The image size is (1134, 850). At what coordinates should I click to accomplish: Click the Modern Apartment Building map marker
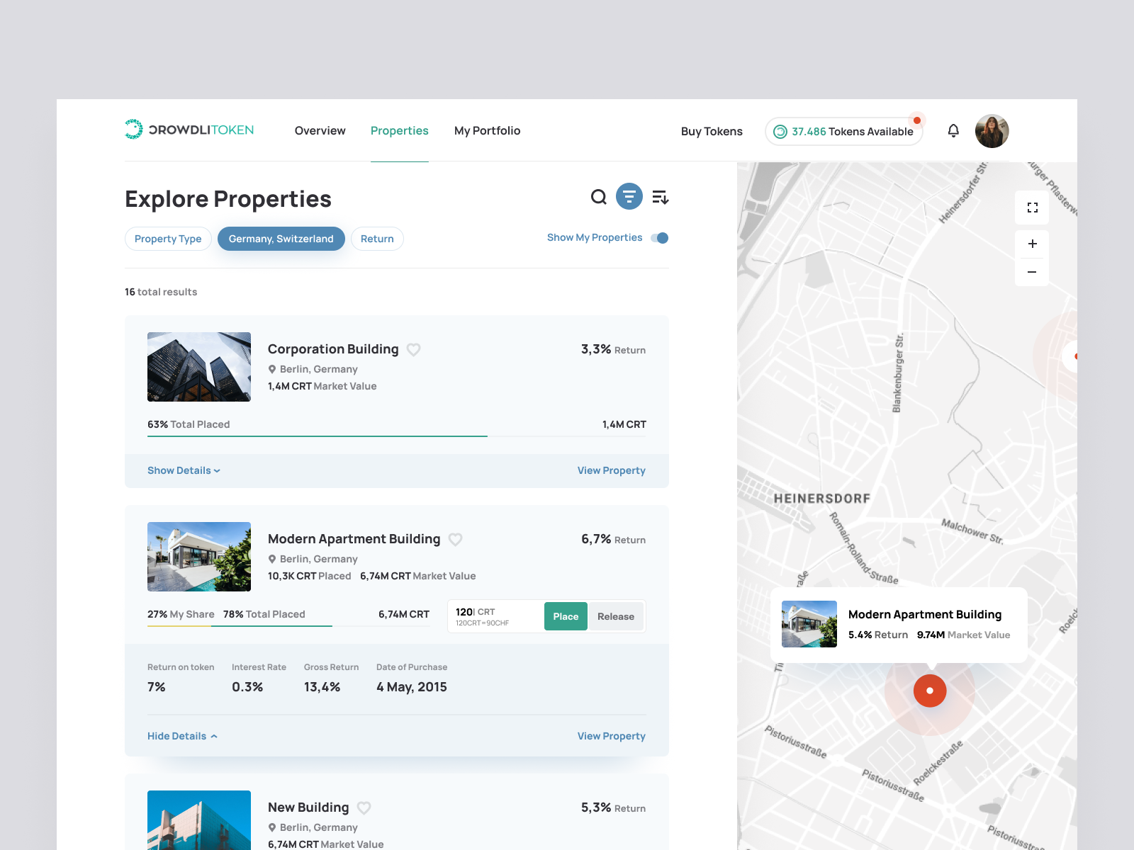pyautogui.click(x=929, y=691)
